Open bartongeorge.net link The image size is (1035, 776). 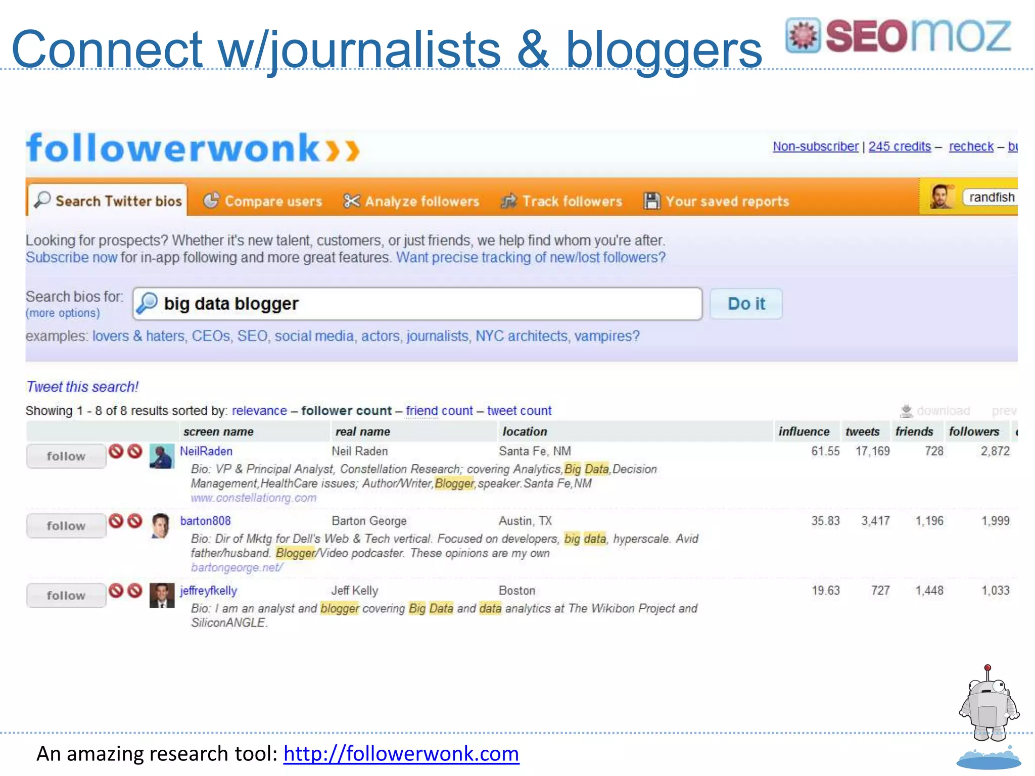click(237, 567)
